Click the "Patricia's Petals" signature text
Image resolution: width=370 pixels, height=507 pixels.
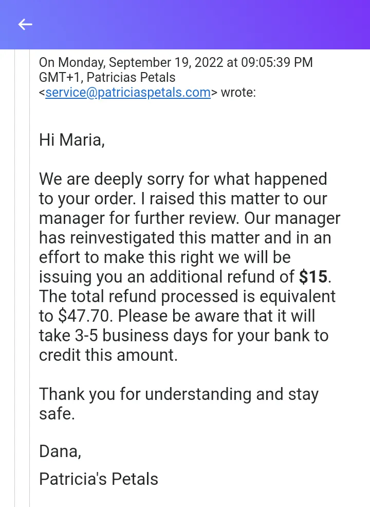tap(99, 479)
